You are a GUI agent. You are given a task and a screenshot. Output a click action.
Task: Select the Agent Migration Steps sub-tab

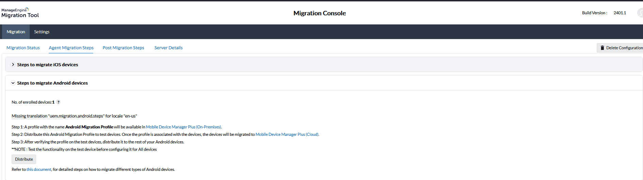pyautogui.click(x=71, y=48)
